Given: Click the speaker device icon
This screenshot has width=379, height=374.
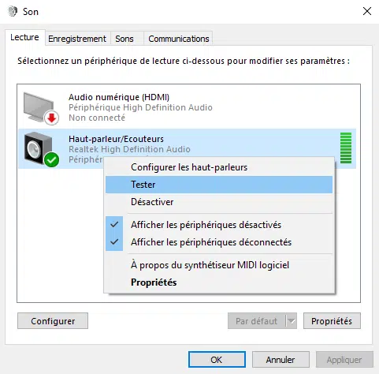Looking at the screenshot, I should (x=41, y=149).
